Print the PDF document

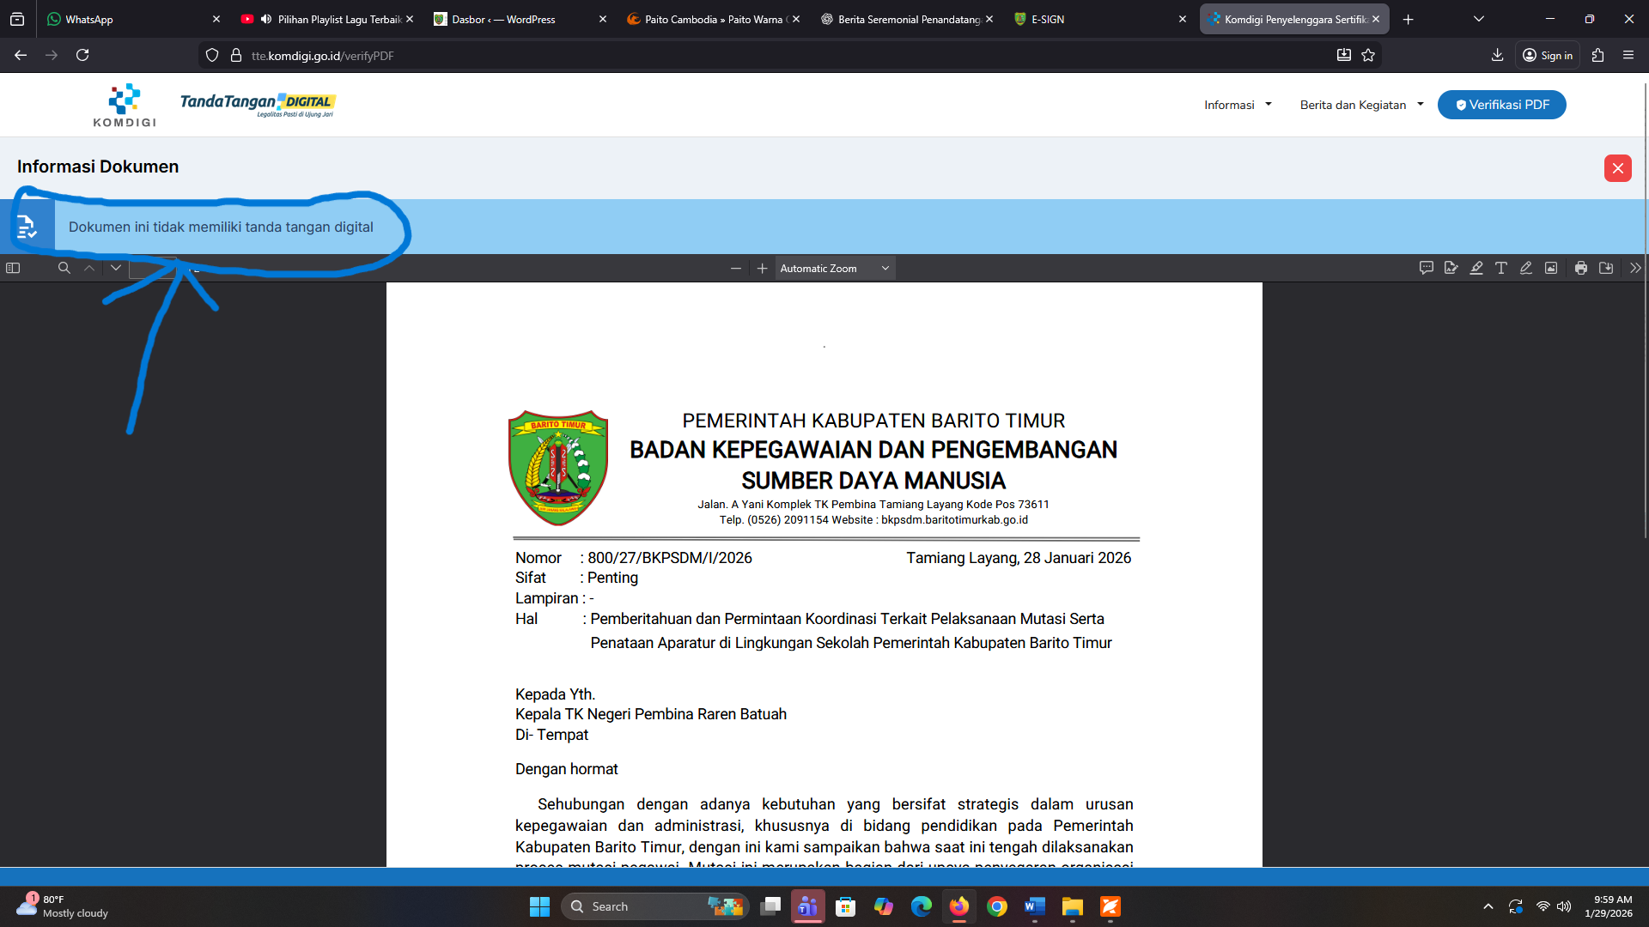point(1581,268)
